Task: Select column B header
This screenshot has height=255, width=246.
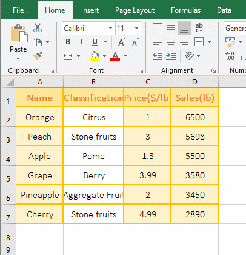Action: [x=93, y=82]
